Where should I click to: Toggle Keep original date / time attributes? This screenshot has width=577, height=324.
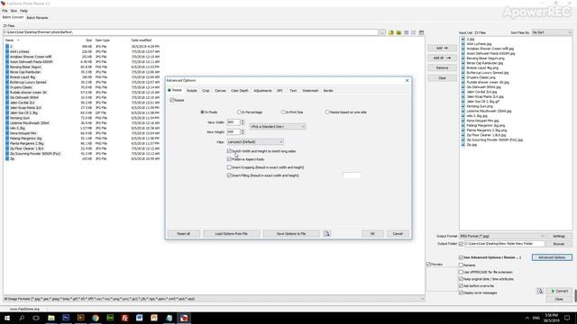[461, 279]
